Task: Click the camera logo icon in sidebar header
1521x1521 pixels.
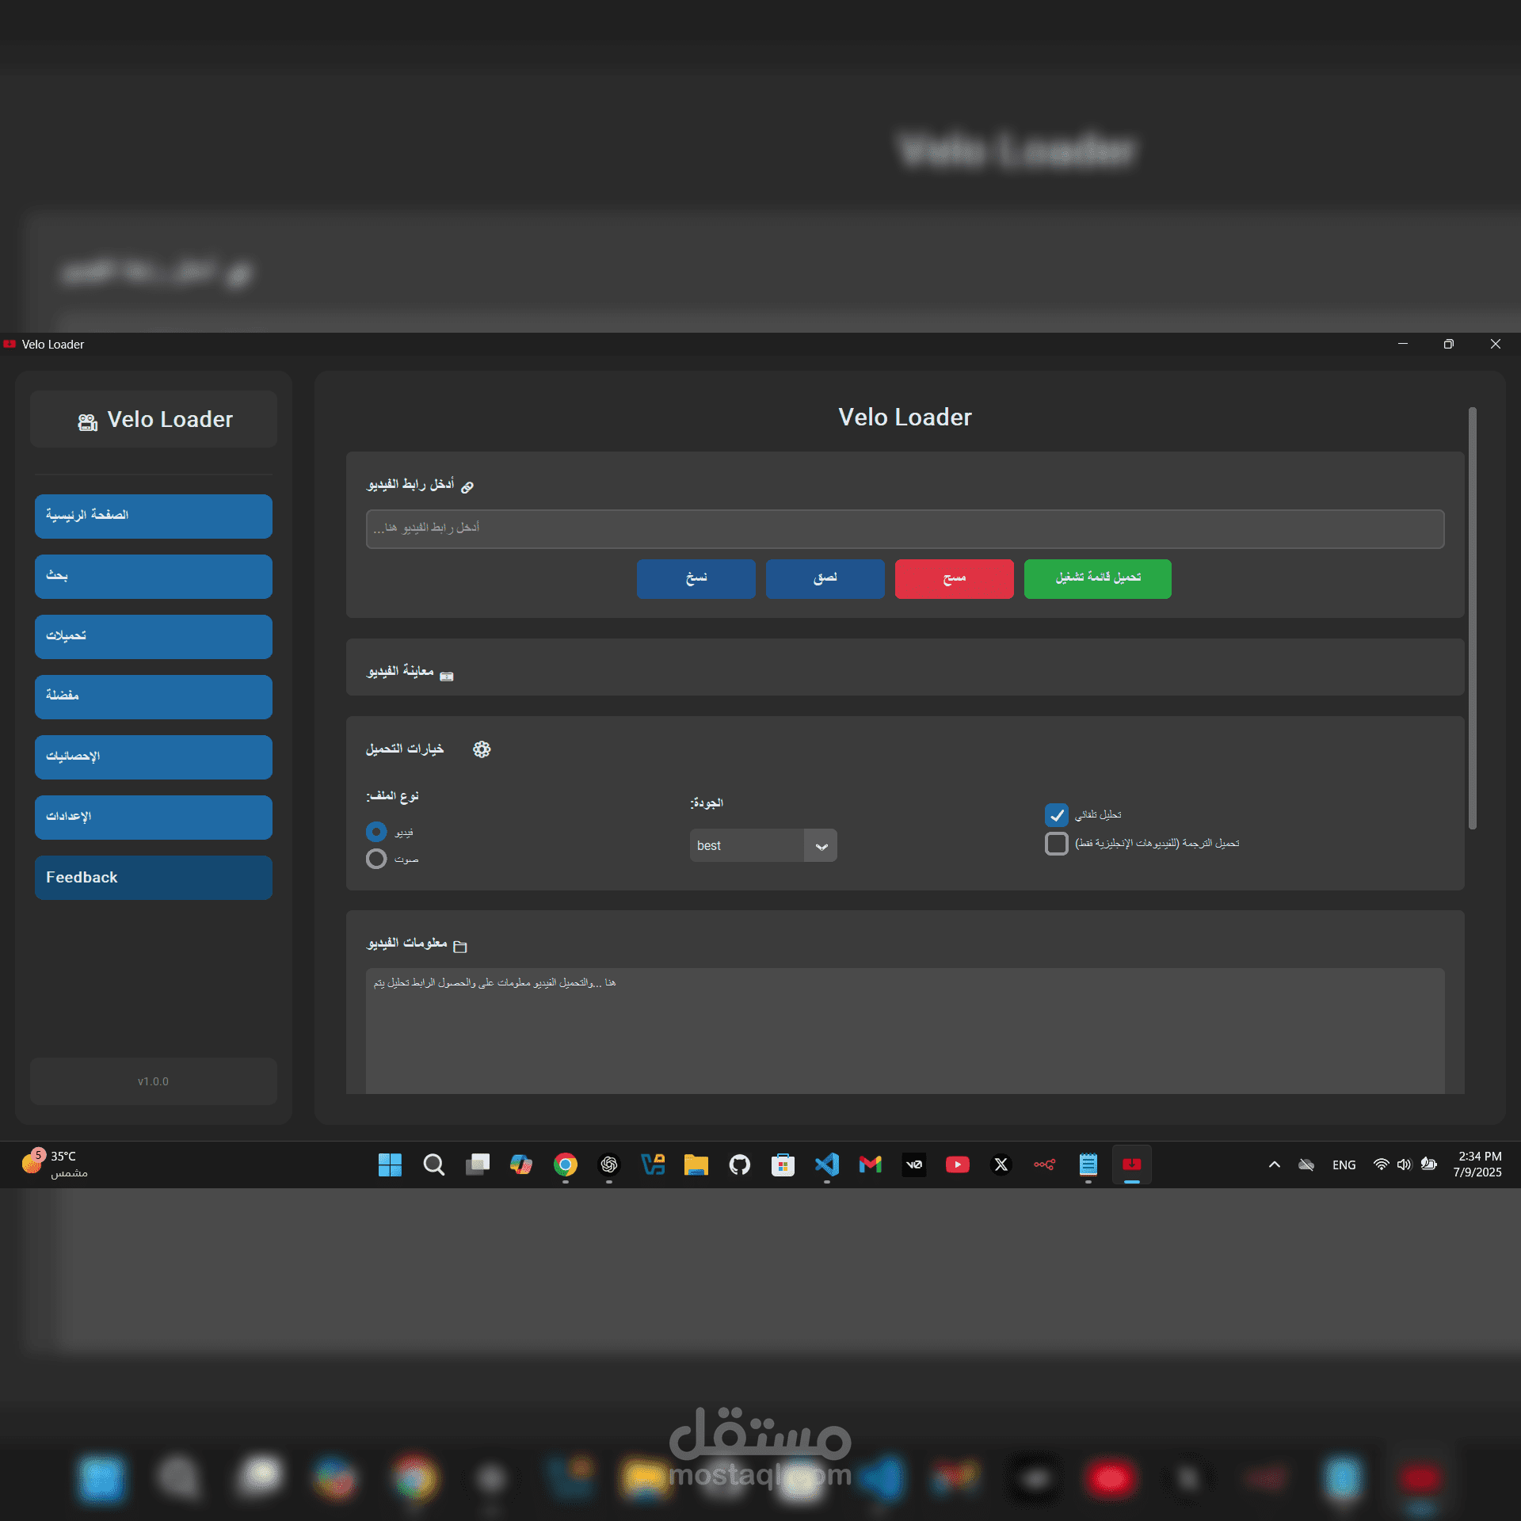Action: [x=87, y=421]
